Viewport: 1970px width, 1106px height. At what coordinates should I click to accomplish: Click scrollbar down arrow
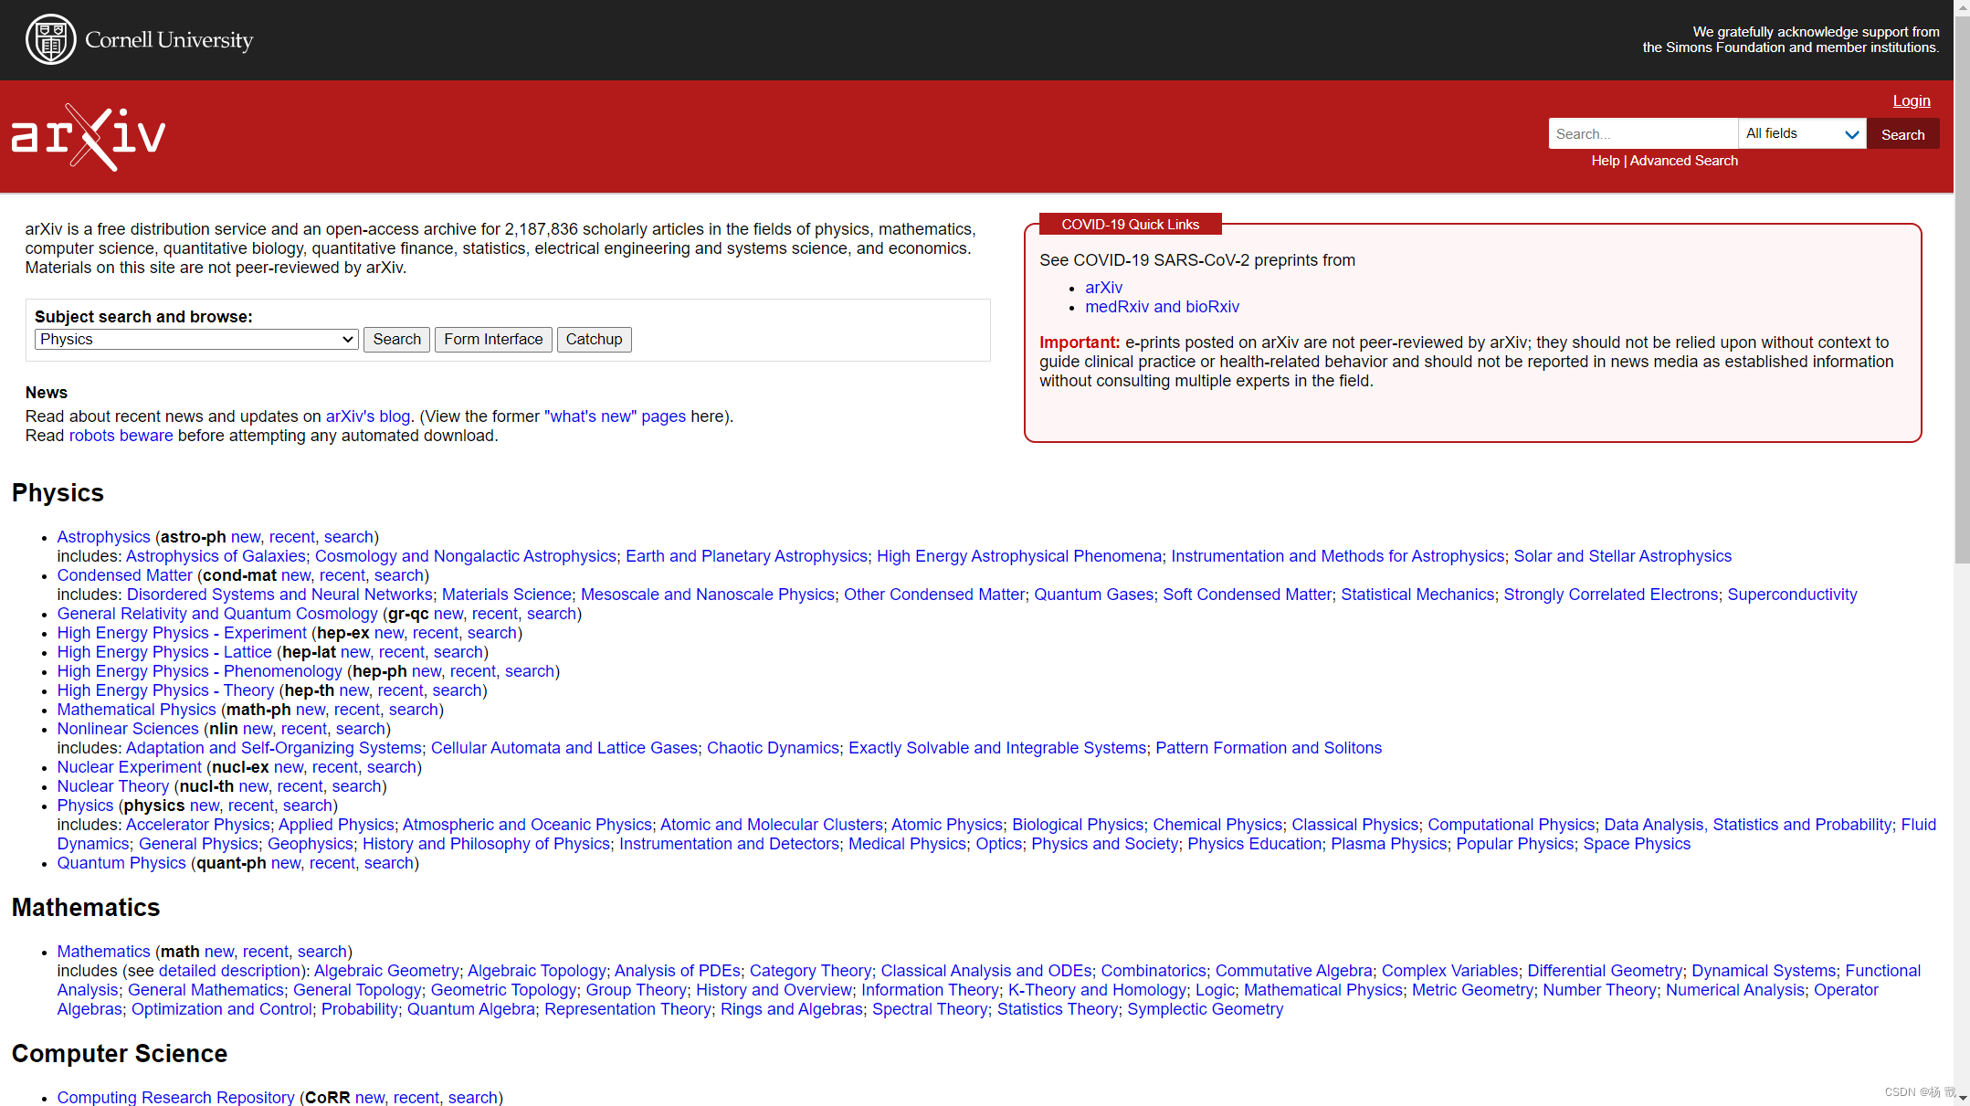[1962, 1099]
